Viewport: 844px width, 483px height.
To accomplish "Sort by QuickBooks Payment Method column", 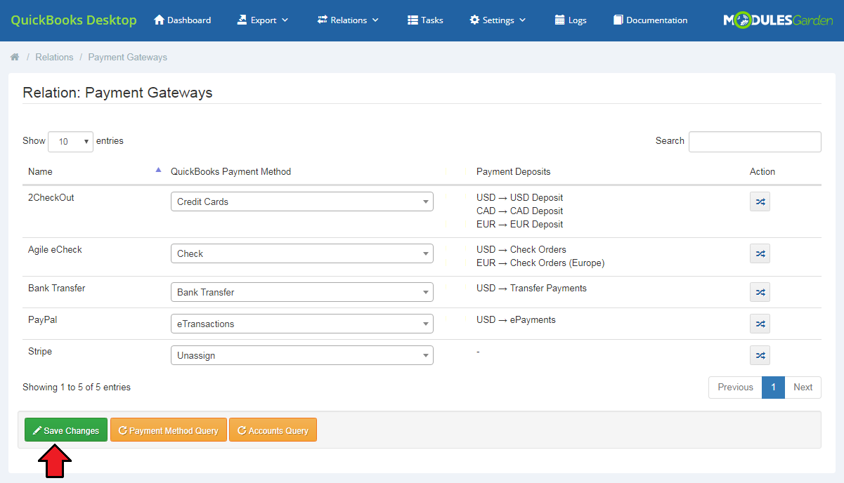I will pos(231,171).
